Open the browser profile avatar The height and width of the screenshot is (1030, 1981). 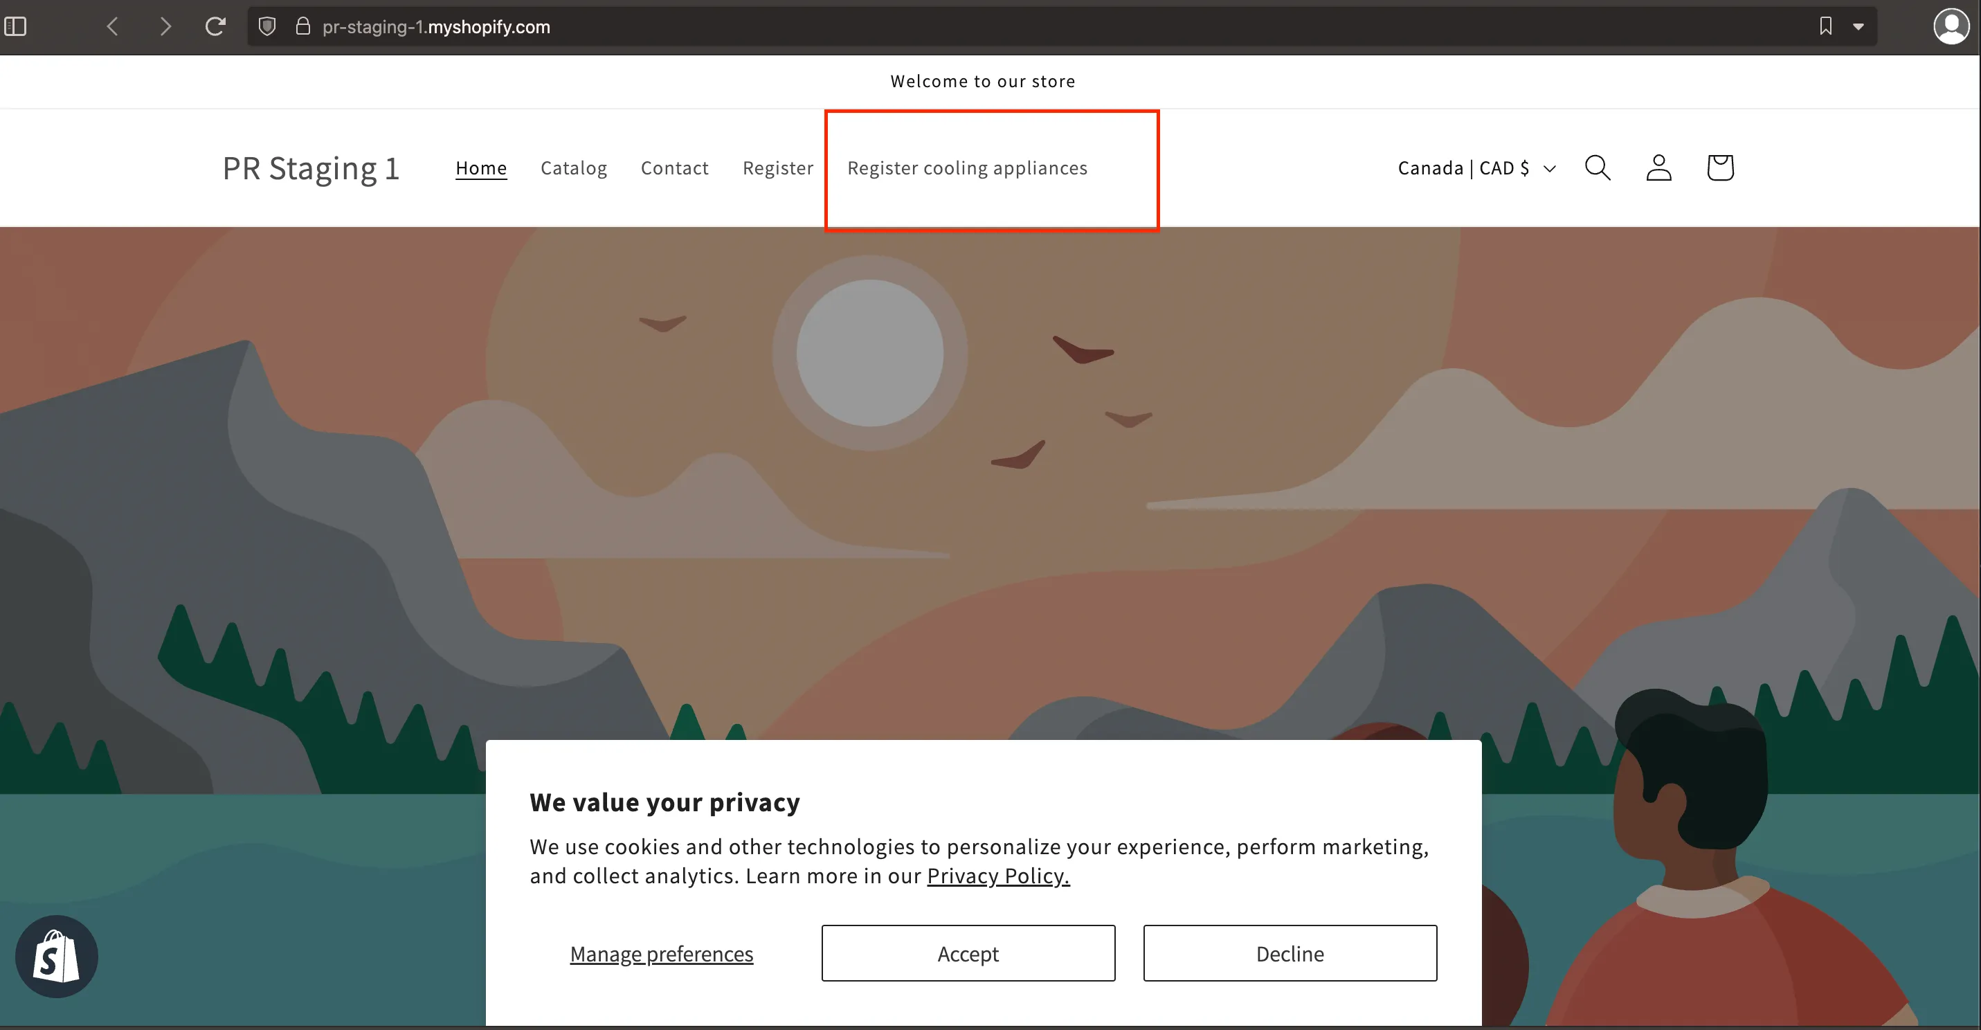1951,27
